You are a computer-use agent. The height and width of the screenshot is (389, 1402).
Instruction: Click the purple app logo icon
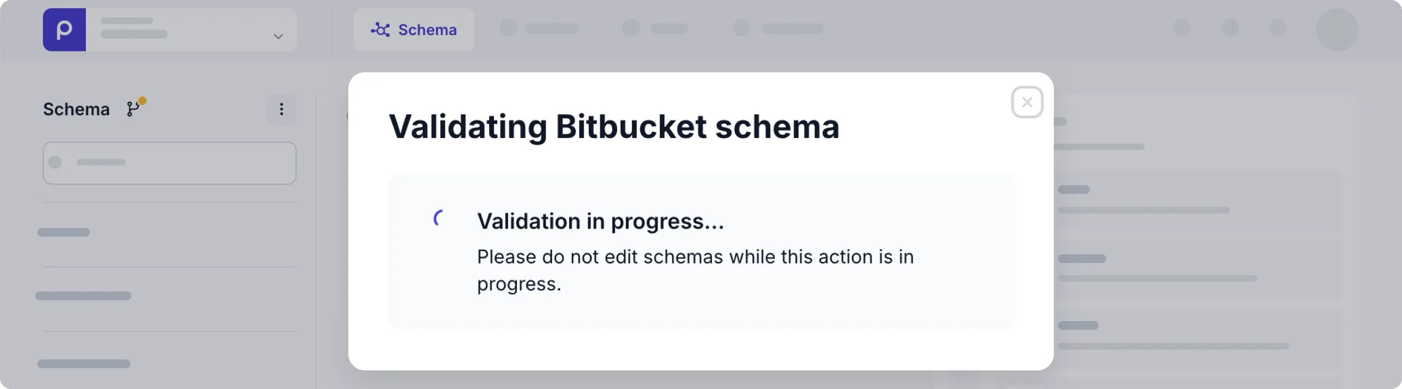(x=64, y=30)
